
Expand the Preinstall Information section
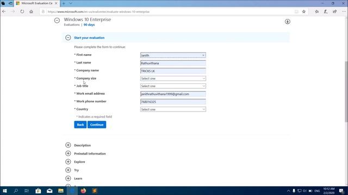[68, 153]
